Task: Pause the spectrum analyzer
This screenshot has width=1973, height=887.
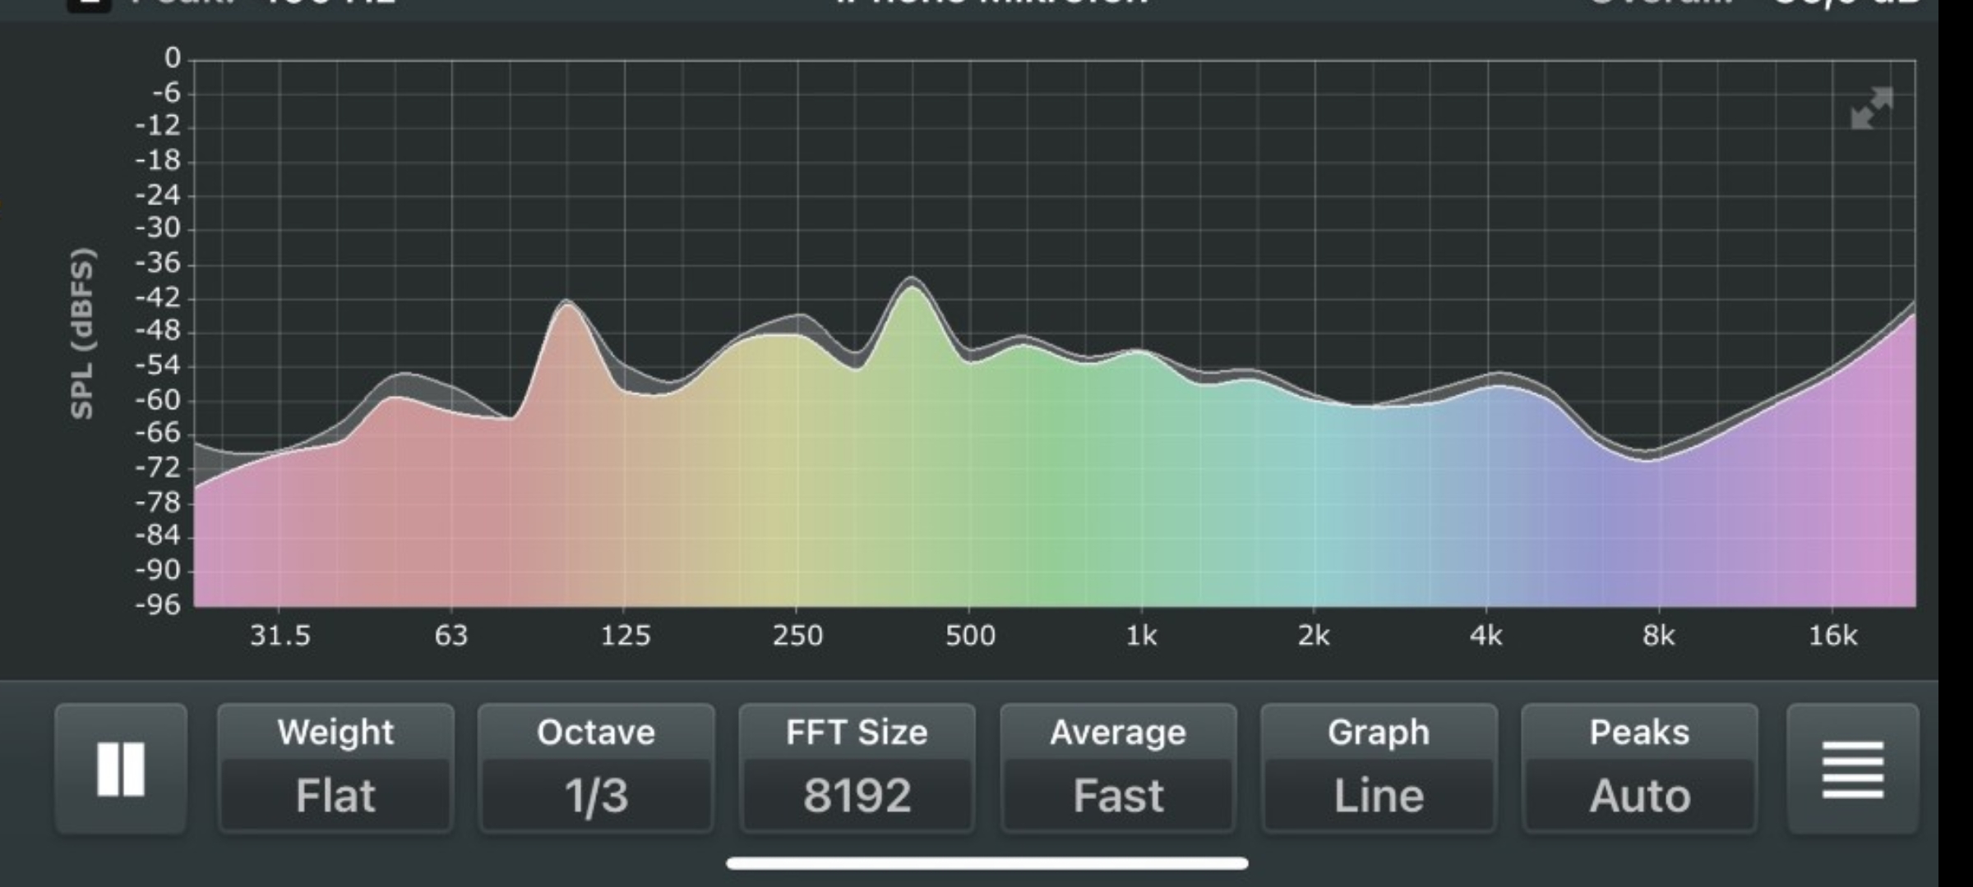Action: (x=121, y=769)
